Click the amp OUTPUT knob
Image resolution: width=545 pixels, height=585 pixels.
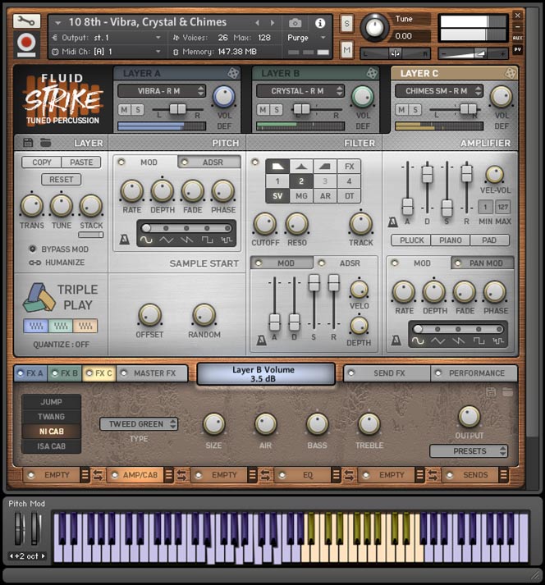click(x=469, y=417)
